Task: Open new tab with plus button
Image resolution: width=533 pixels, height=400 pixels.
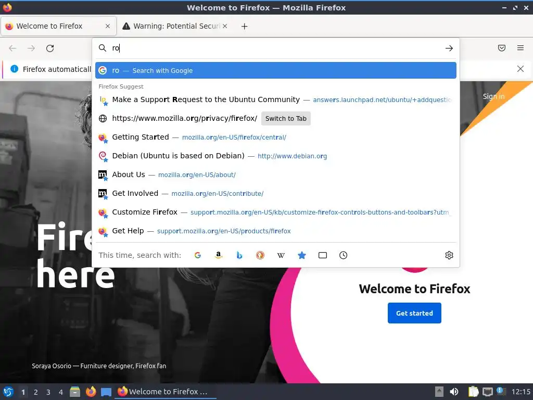Action: point(244,26)
